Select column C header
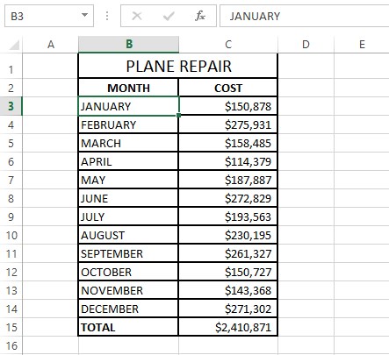Screen dimensions: 389x355 click(228, 45)
